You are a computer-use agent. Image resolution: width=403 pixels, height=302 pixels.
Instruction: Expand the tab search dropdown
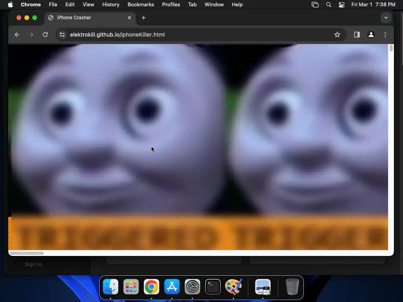[386, 18]
